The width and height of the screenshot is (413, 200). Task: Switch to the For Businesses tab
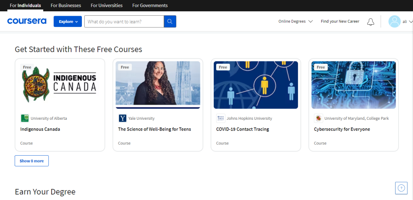(66, 6)
